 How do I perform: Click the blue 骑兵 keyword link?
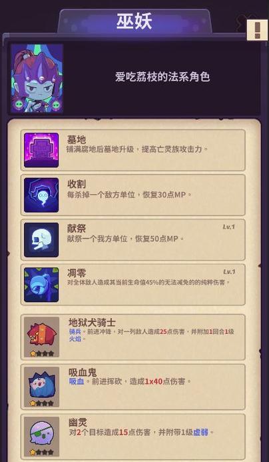[74, 331]
